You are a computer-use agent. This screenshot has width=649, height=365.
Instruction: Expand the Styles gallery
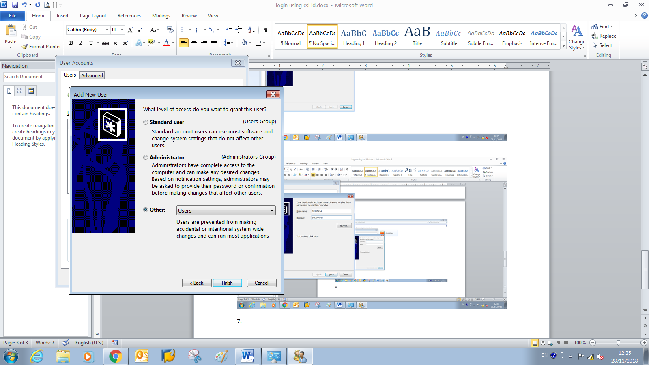click(x=563, y=46)
